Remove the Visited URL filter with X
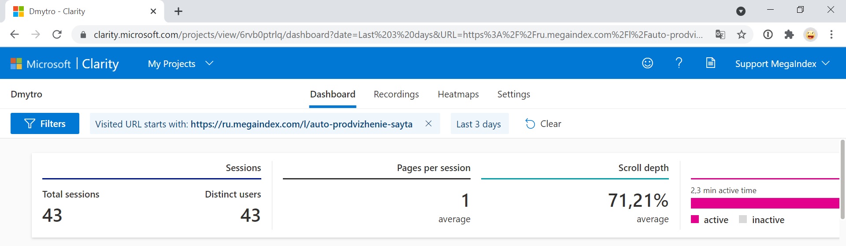 (428, 124)
